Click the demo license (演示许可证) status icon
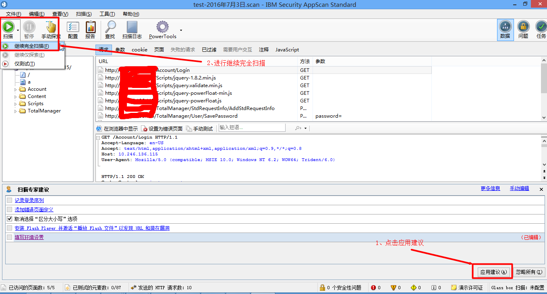Viewport: 547px width, 294px height. pyautogui.click(x=454, y=288)
